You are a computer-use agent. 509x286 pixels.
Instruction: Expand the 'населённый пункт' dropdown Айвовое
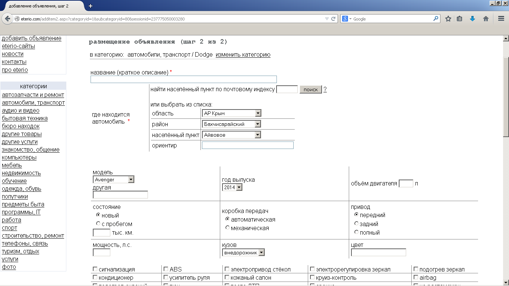231,135
